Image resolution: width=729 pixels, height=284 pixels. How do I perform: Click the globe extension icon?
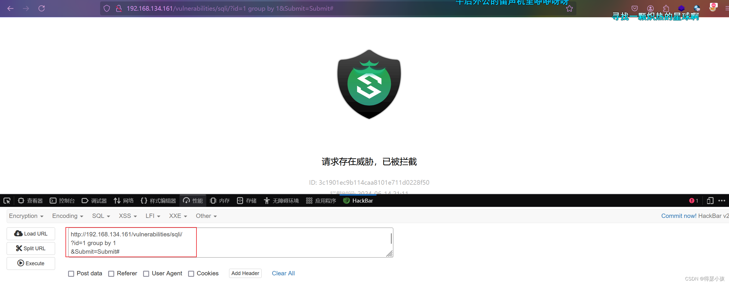(x=697, y=8)
